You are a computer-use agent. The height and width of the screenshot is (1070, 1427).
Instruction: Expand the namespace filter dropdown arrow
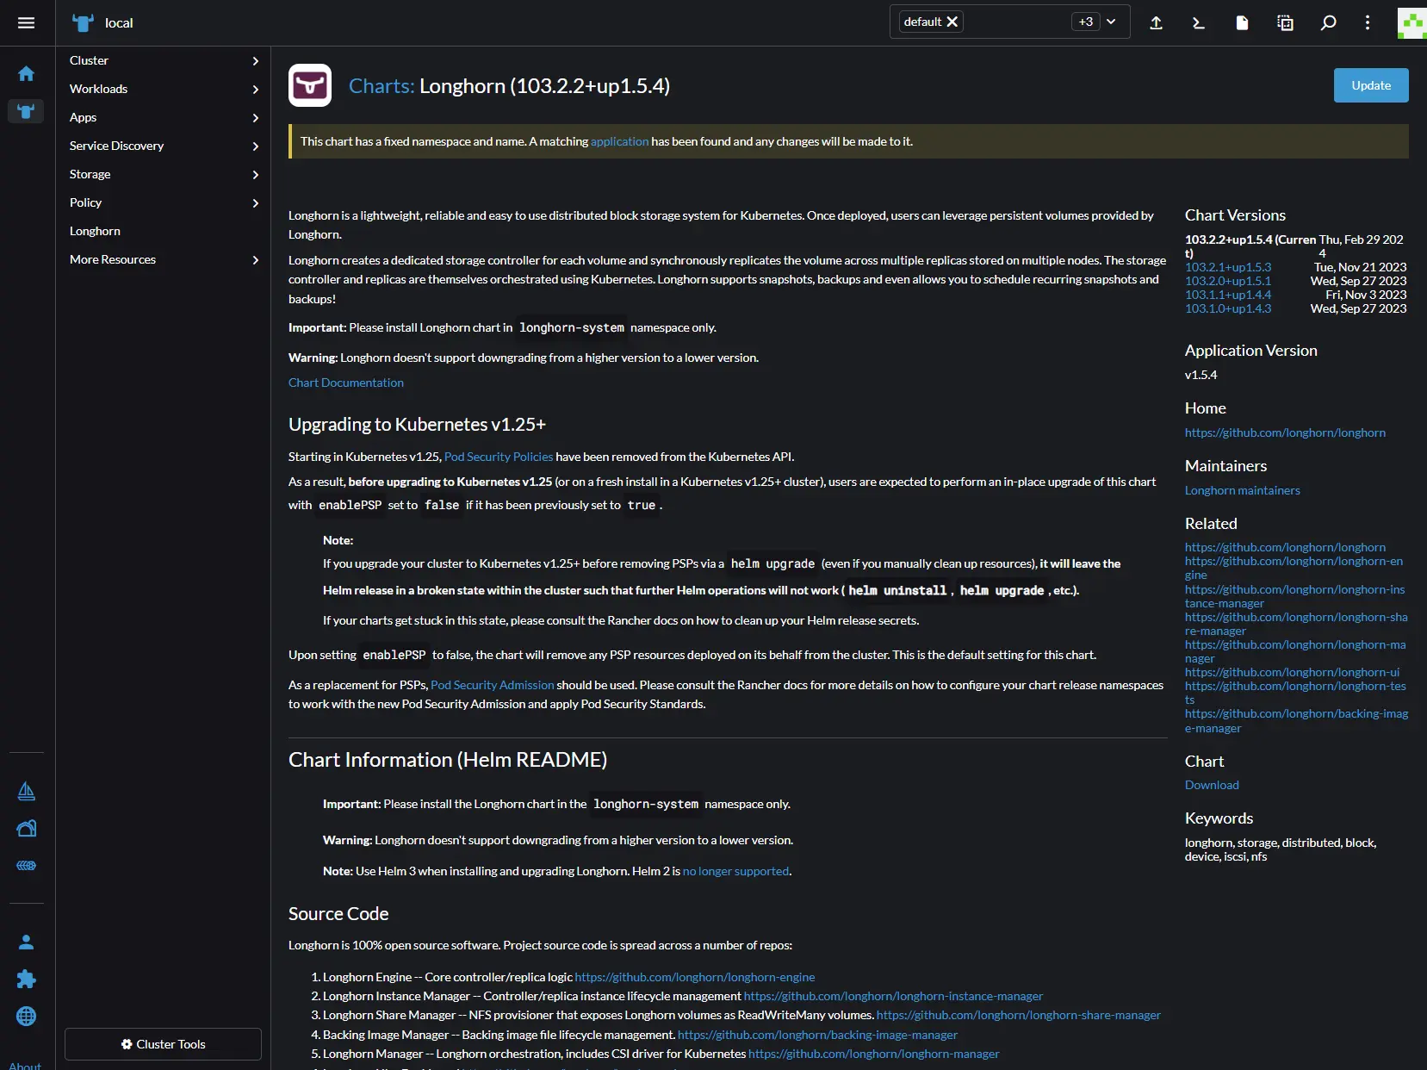coord(1111,22)
